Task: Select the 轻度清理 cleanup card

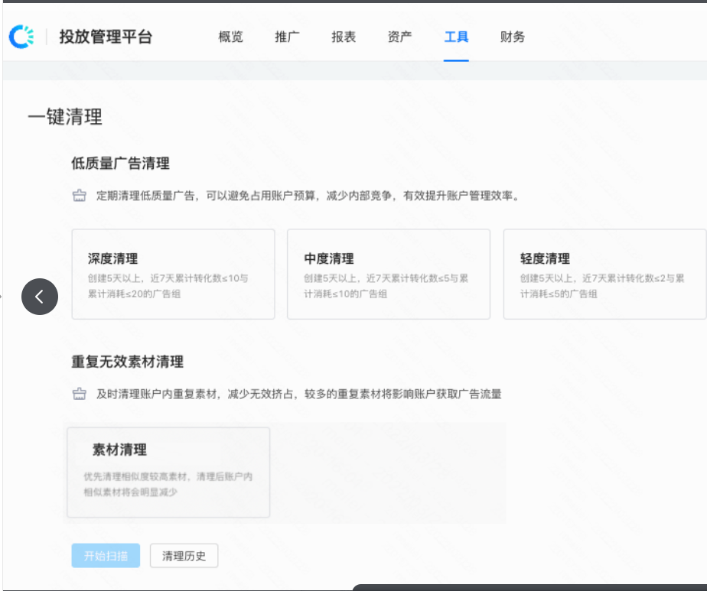Action: pos(604,275)
